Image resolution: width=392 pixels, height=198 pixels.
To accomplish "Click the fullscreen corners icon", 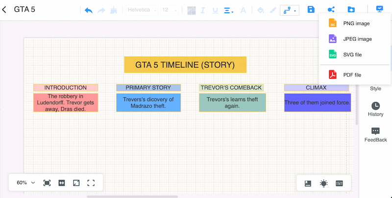I will click(91, 183).
